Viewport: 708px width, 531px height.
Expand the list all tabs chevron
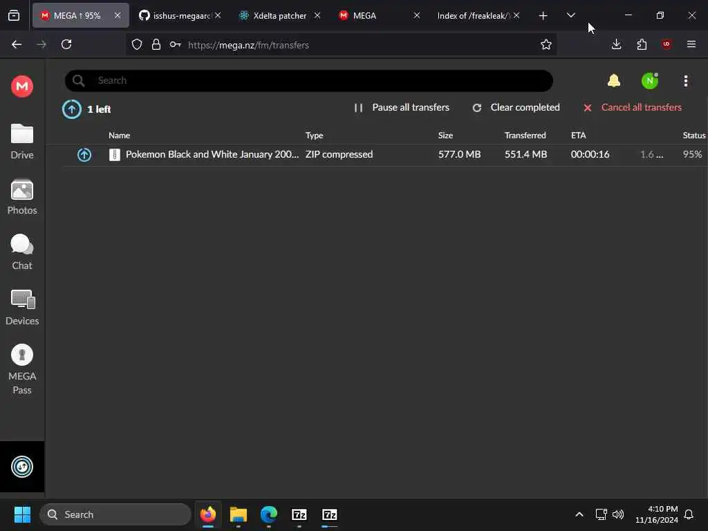point(570,15)
